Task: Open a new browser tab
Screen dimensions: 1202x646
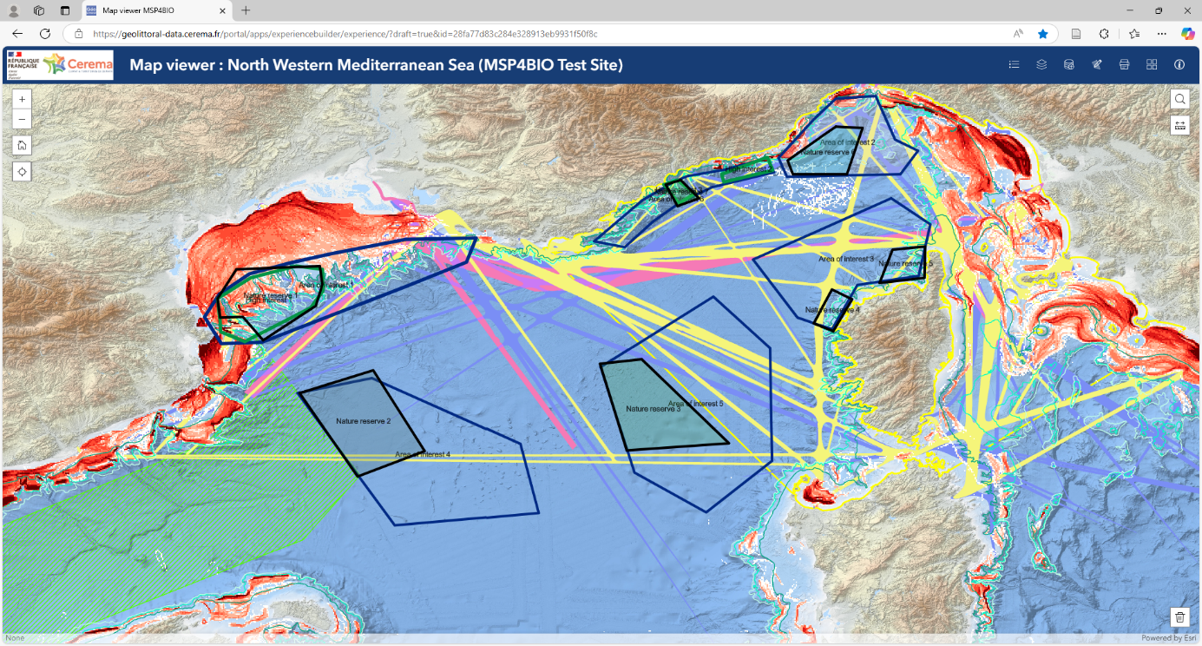Action: coord(246,10)
